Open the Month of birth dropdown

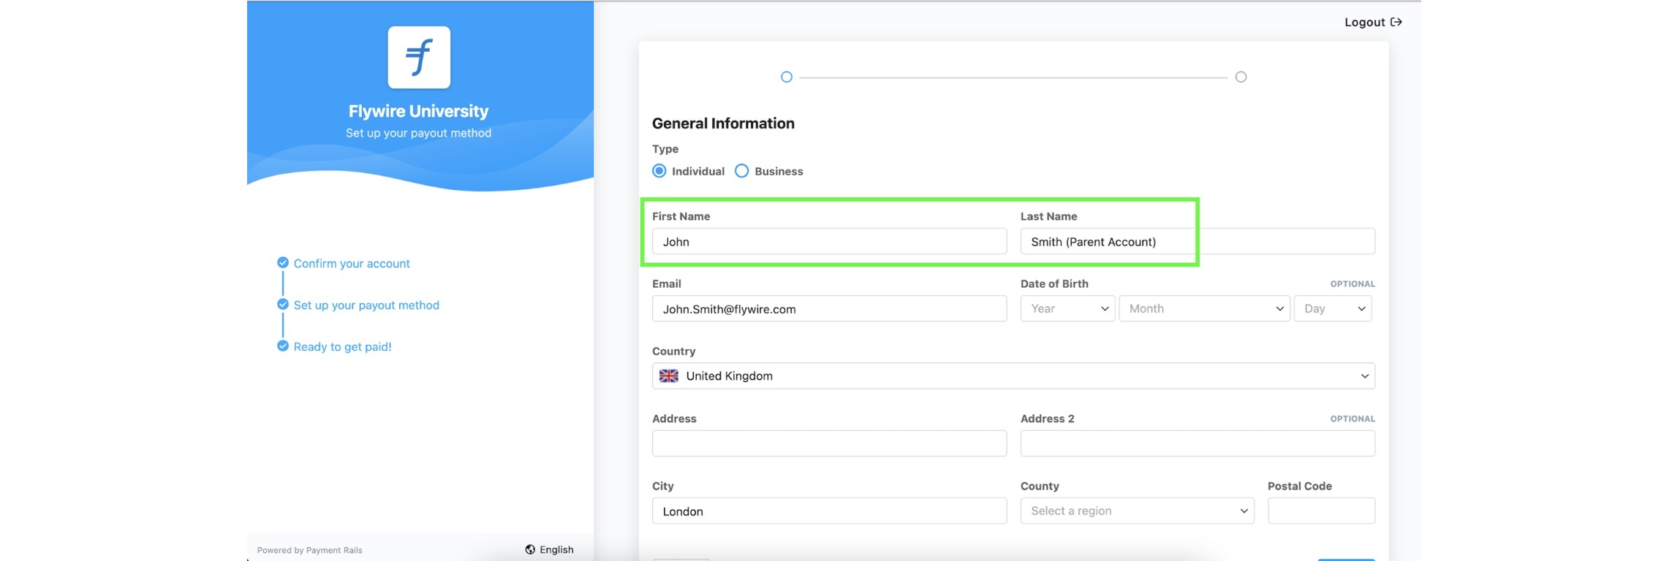1203,308
